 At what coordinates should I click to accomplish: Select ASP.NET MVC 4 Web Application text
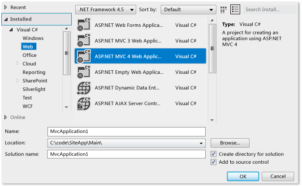pos(128,56)
